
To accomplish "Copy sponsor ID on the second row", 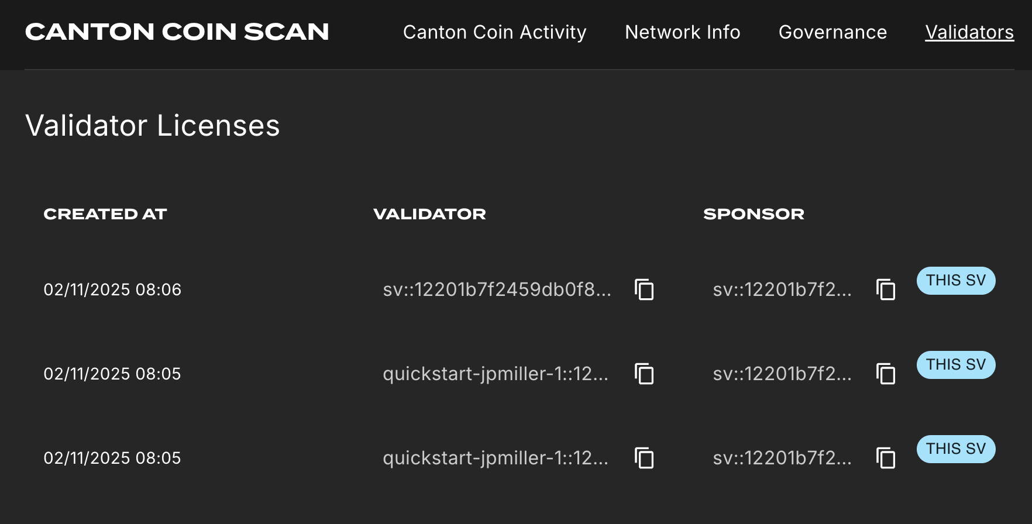I will 885,374.
